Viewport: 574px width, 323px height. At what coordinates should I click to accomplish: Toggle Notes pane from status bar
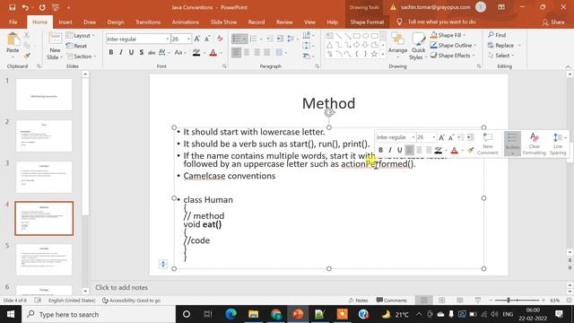(358, 301)
